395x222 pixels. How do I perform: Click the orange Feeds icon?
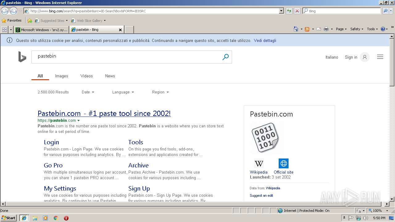(307, 29)
